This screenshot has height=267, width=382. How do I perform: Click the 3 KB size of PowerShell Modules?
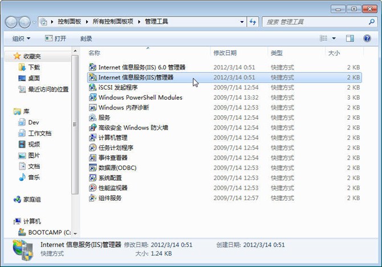353,98
